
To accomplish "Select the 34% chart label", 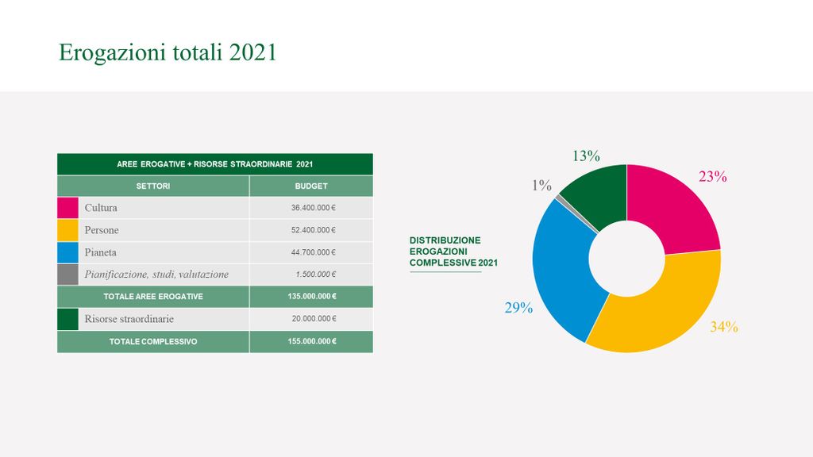I will coord(723,327).
